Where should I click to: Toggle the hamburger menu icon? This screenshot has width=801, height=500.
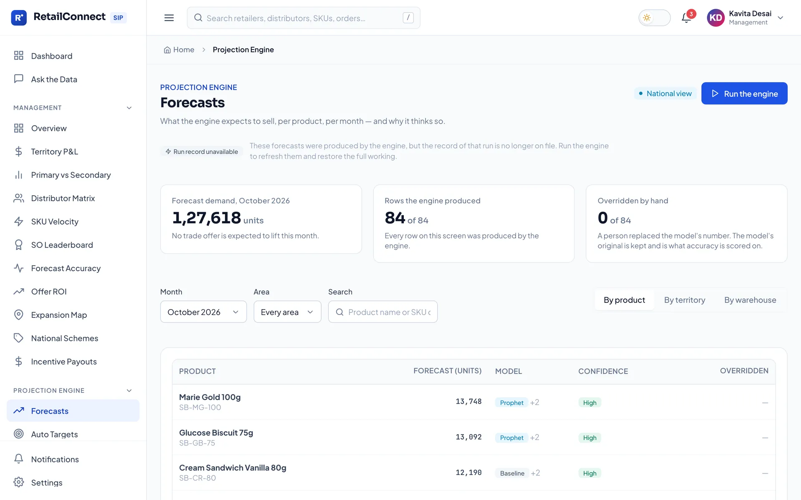pos(169,17)
